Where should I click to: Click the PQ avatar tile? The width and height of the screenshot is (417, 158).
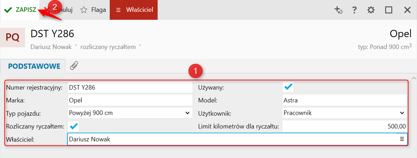pyautogui.click(x=12, y=37)
